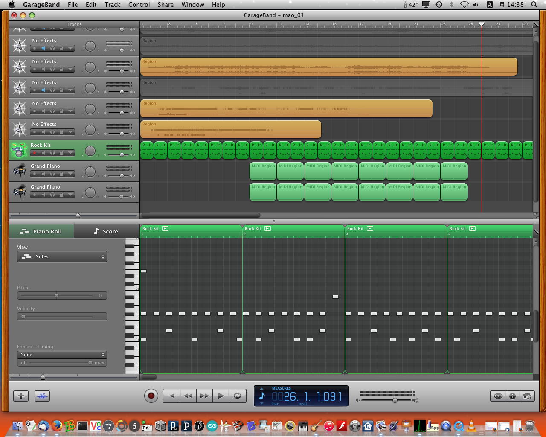Click the Rock Kit track name label
The height and width of the screenshot is (437, 546).
pyautogui.click(x=41, y=145)
